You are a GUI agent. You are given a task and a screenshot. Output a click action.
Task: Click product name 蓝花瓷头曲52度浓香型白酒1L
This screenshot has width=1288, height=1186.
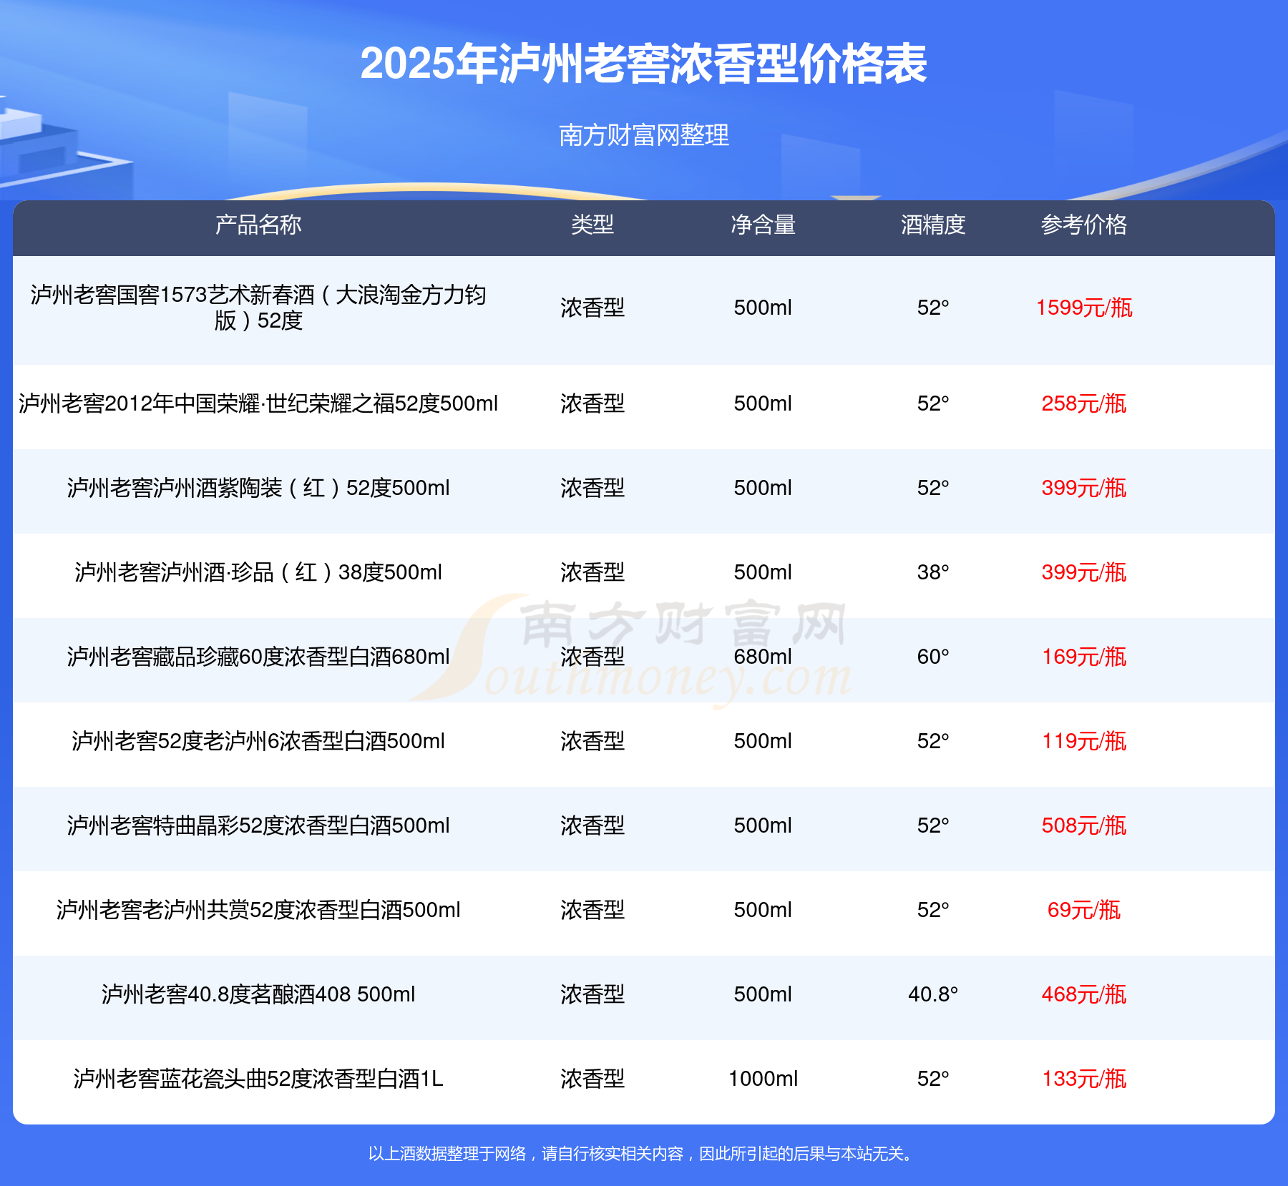click(258, 1079)
